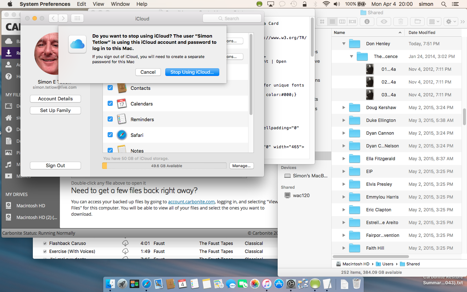The width and height of the screenshot is (467, 292).
Task: Click the Finder New Folder icon
Action: tap(417, 22)
